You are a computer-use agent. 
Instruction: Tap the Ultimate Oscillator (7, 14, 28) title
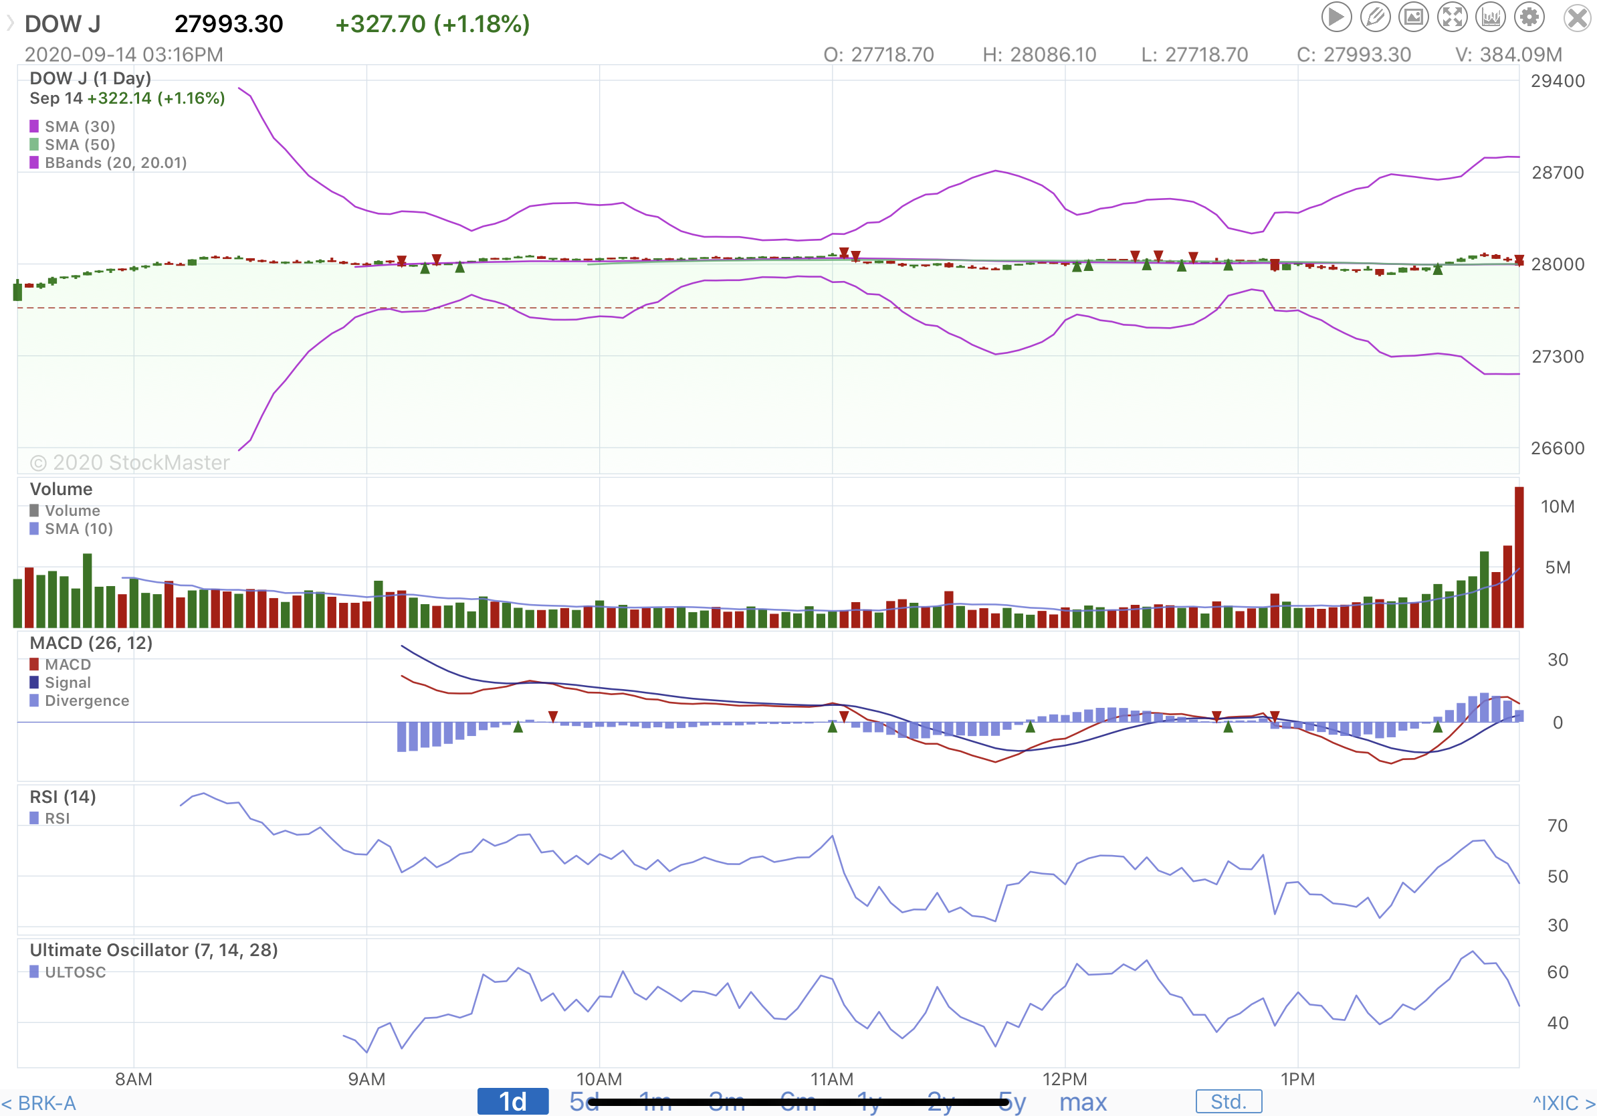tap(154, 951)
